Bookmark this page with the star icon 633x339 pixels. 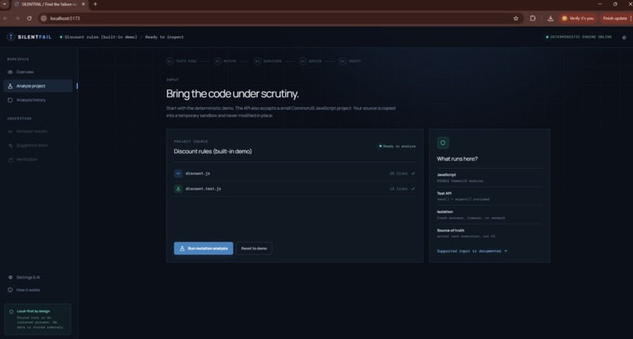pos(515,18)
